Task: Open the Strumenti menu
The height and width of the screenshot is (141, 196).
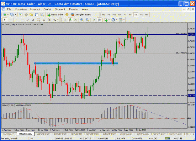Action: click(60, 9)
